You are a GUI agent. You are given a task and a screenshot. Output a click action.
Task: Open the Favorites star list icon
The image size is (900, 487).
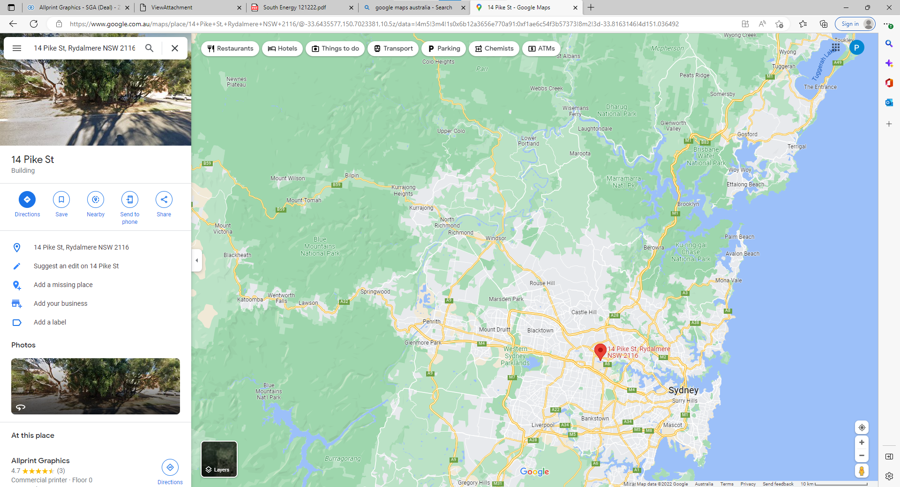pyautogui.click(x=803, y=24)
